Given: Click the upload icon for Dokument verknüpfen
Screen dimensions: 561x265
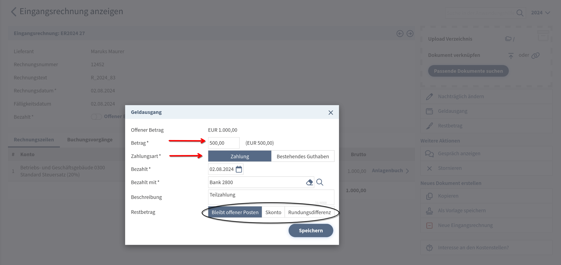Looking at the screenshot, I should point(511,56).
